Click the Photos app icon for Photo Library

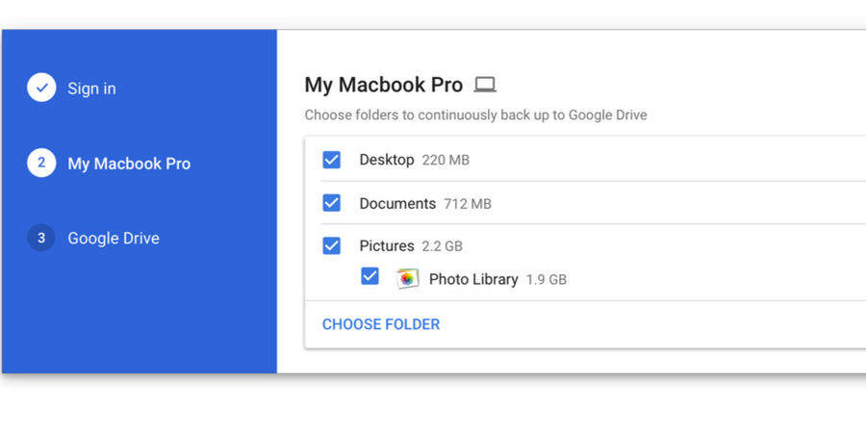(x=407, y=278)
